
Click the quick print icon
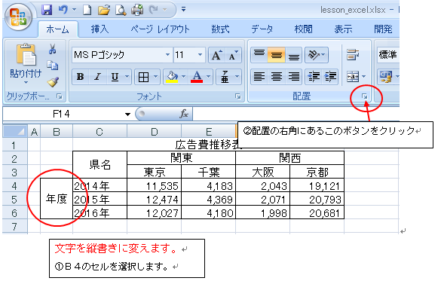point(137,10)
